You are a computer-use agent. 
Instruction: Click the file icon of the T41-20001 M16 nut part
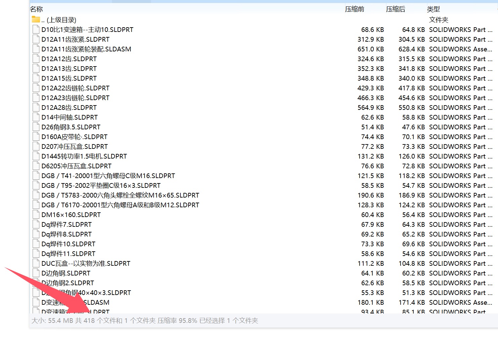pos(36,175)
